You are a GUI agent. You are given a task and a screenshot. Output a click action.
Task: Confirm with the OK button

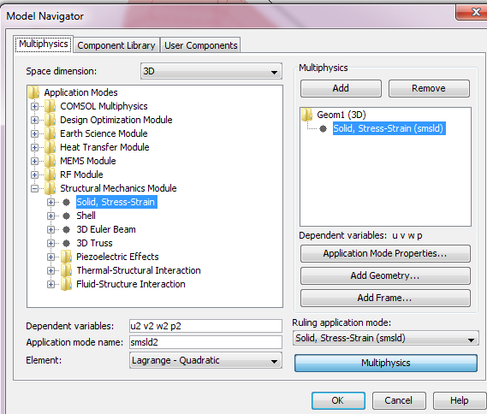point(338,400)
